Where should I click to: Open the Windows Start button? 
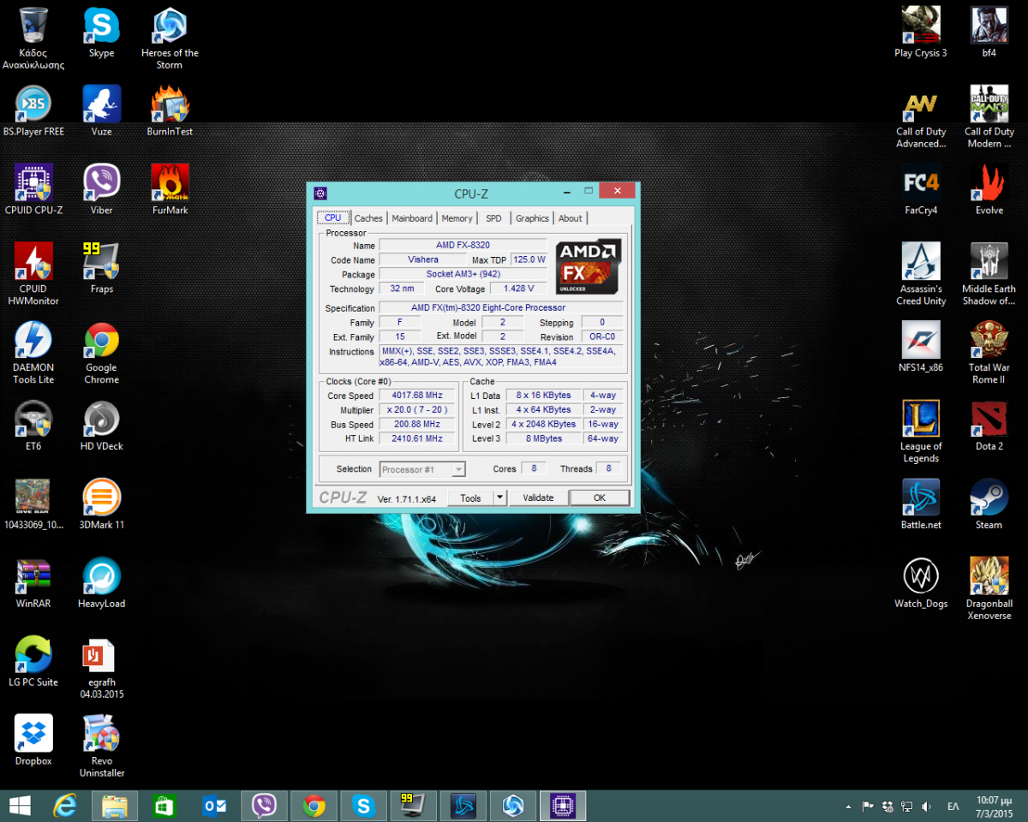(x=21, y=806)
